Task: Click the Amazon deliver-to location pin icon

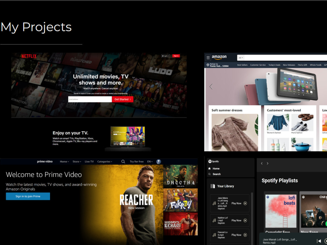Action: [x=208, y=65]
